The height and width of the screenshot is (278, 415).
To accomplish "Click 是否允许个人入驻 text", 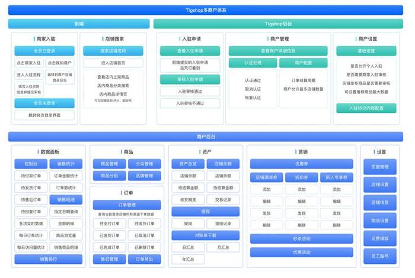I will pos(366,66).
